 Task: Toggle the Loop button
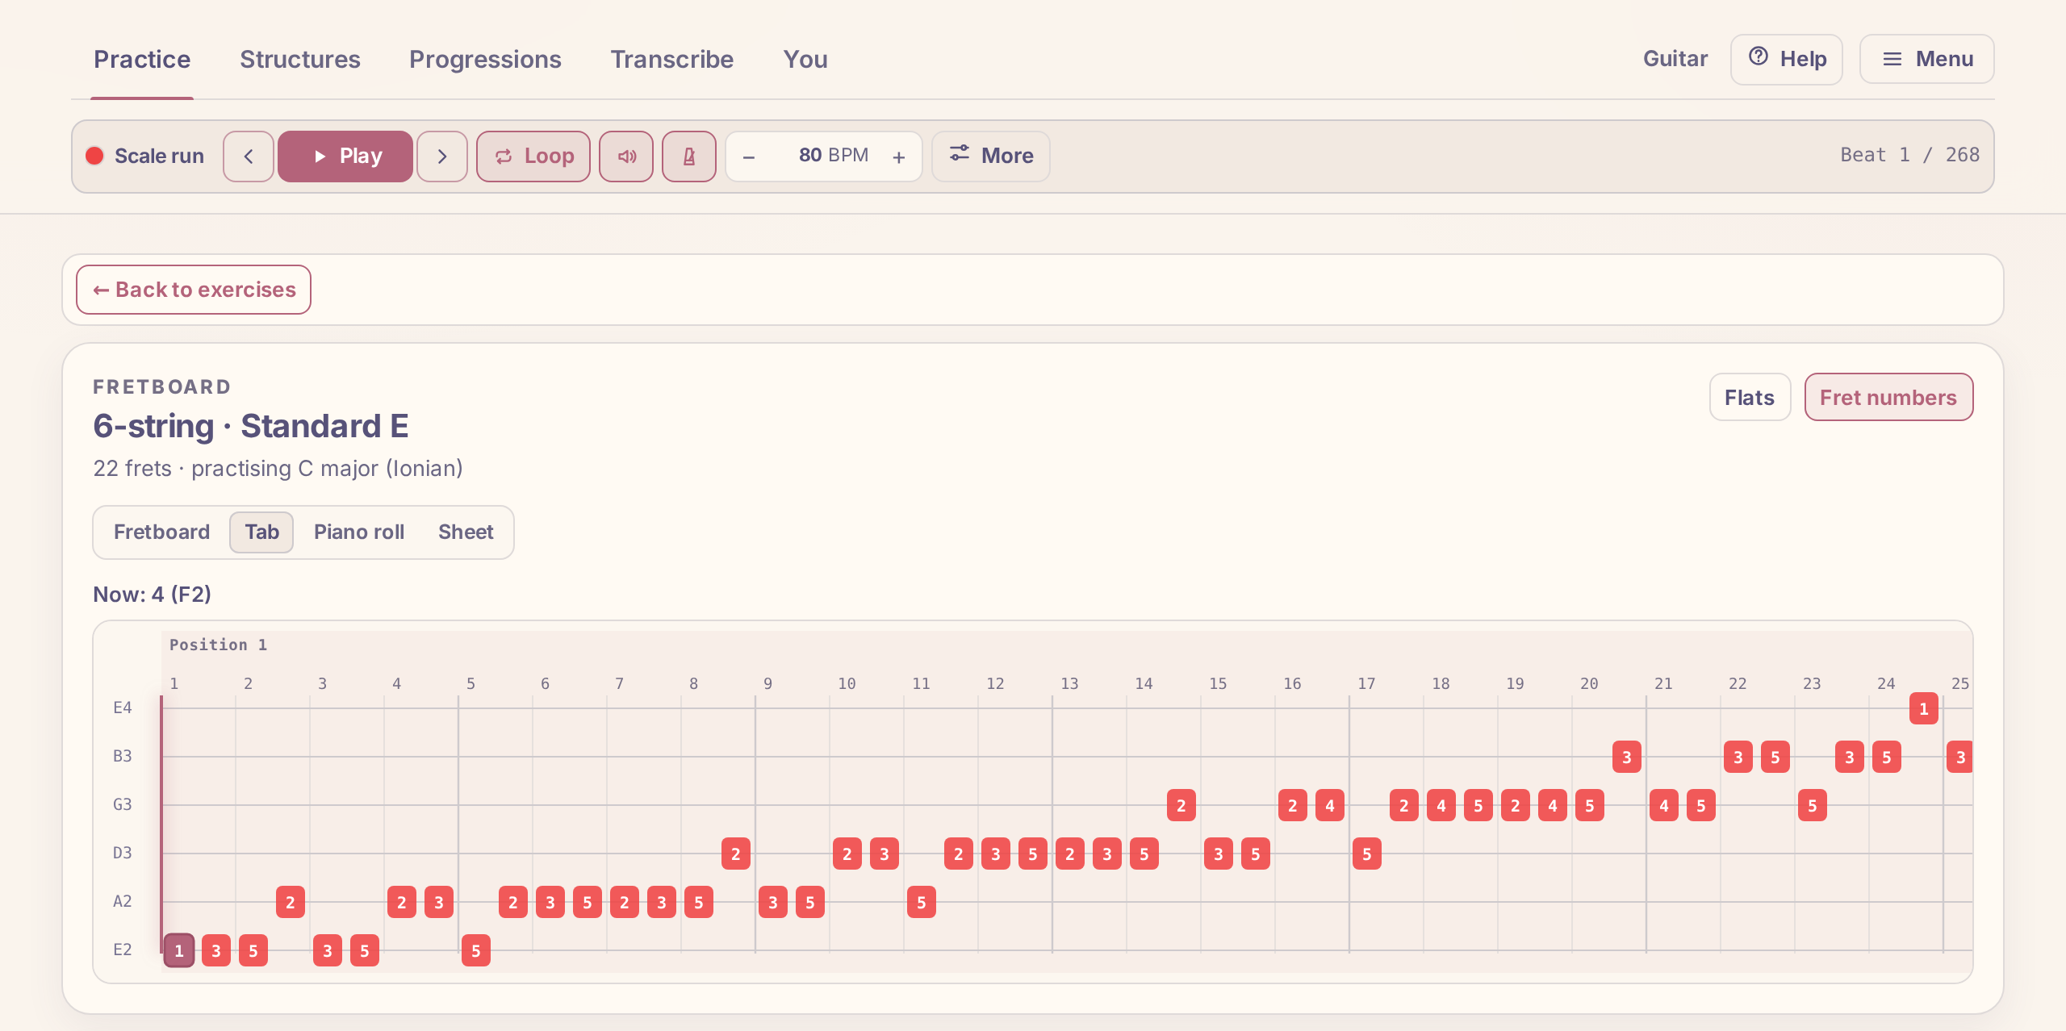533,157
